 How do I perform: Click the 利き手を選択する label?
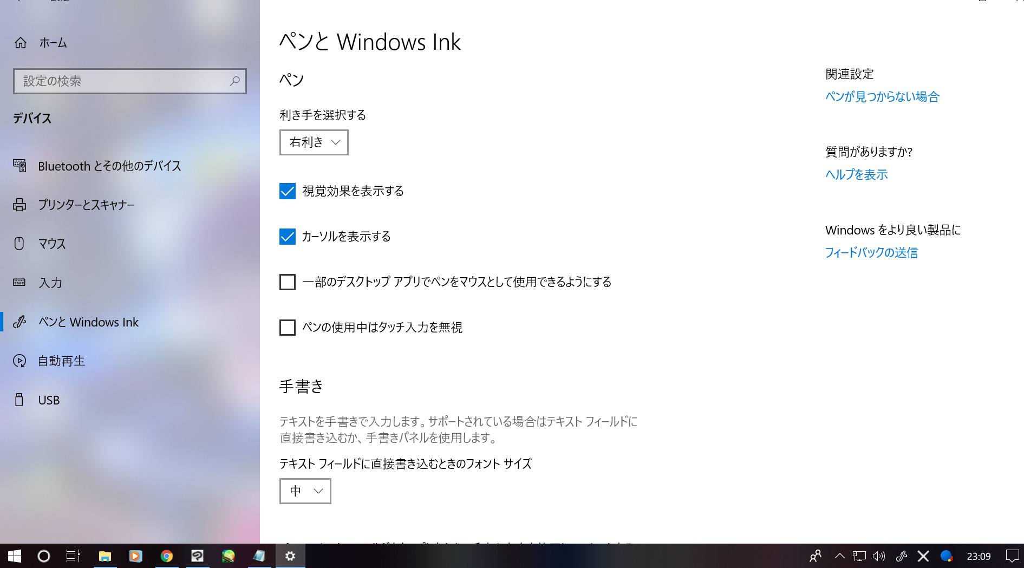click(x=323, y=115)
